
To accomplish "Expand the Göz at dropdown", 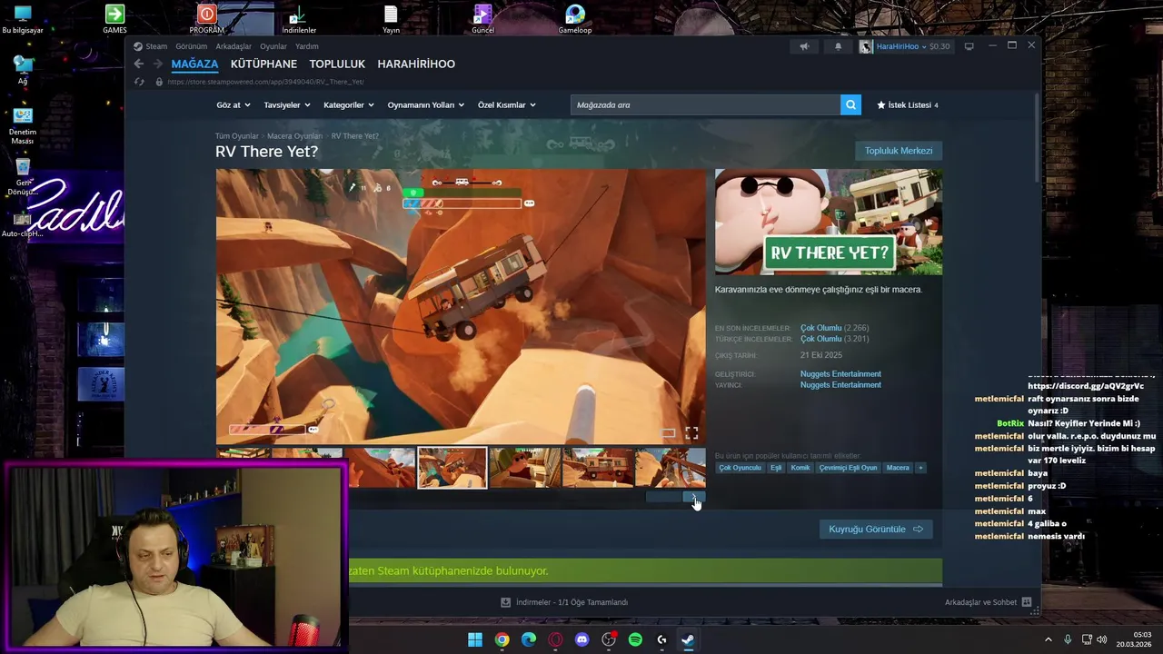I will point(233,105).
